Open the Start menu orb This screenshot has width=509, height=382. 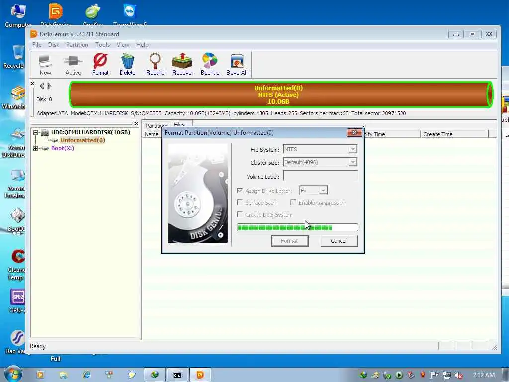(13, 374)
